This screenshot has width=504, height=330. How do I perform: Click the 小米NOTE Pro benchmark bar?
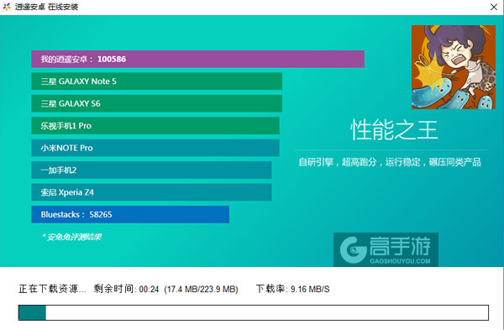[x=155, y=148]
